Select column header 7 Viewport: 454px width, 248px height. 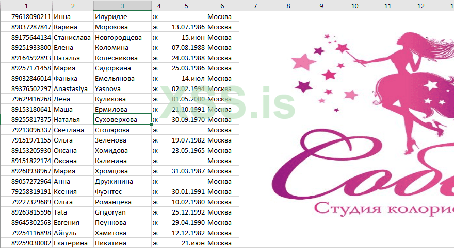click(x=255, y=6)
